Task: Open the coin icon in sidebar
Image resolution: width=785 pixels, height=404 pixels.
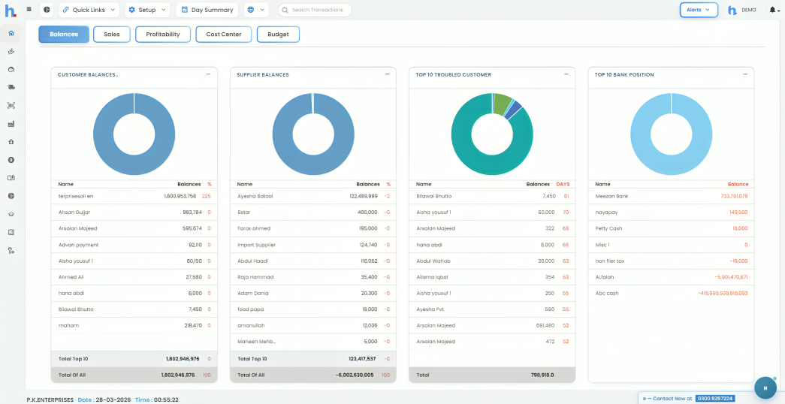Action: click(11, 160)
